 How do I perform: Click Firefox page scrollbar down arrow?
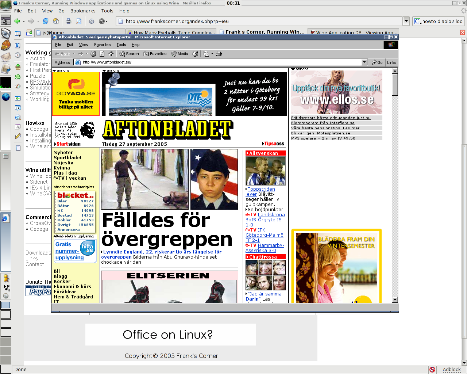[x=464, y=363]
